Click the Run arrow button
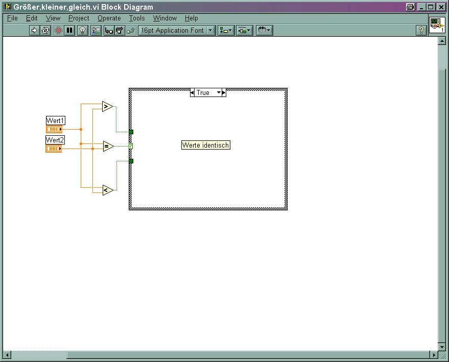Viewport: 449px width, 362px height. [x=34, y=30]
